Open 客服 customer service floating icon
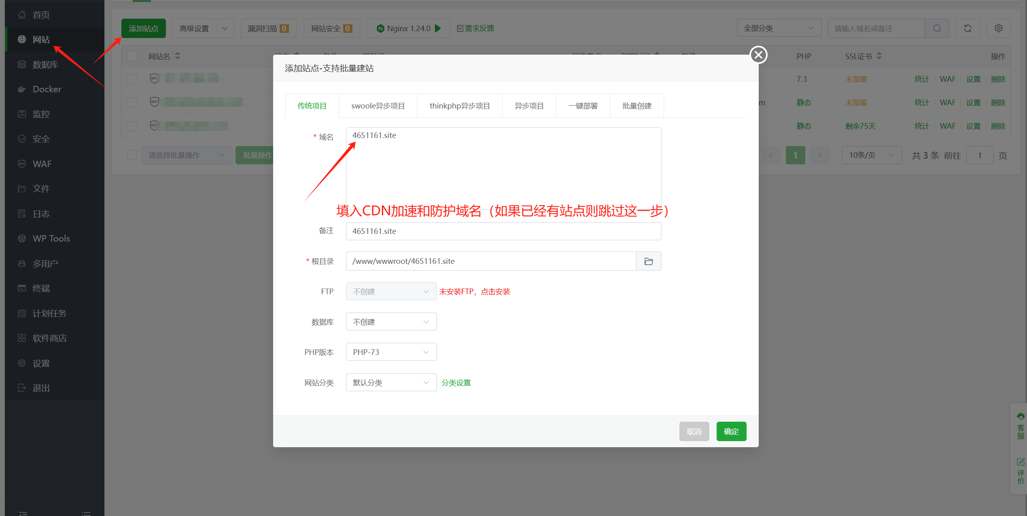This screenshot has width=1027, height=516. click(x=1021, y=427)
